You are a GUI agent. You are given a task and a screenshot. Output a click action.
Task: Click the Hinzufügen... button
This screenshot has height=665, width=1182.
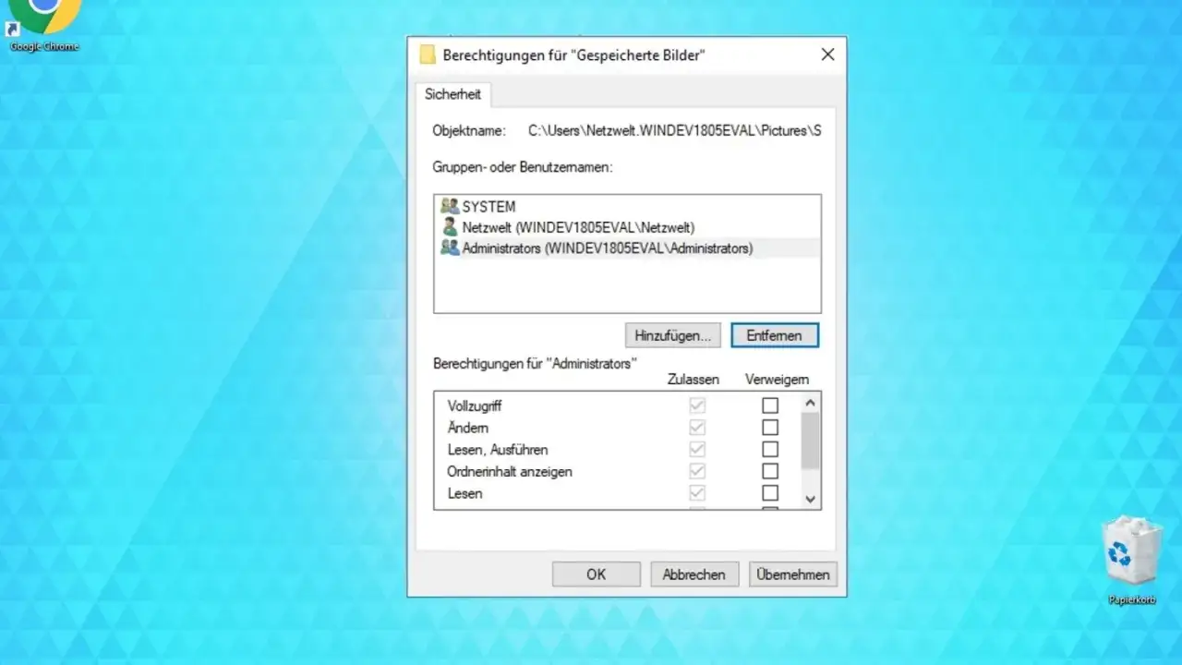(x=672, y=335)
